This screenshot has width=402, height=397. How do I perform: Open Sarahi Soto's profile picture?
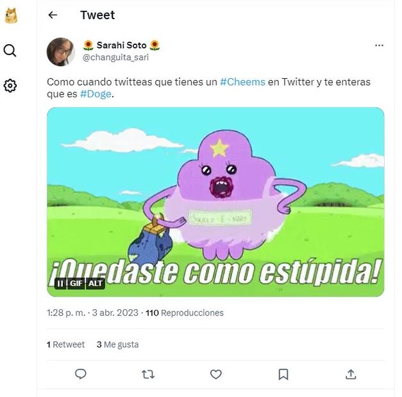pyautogui.click(x=61, y=52)
